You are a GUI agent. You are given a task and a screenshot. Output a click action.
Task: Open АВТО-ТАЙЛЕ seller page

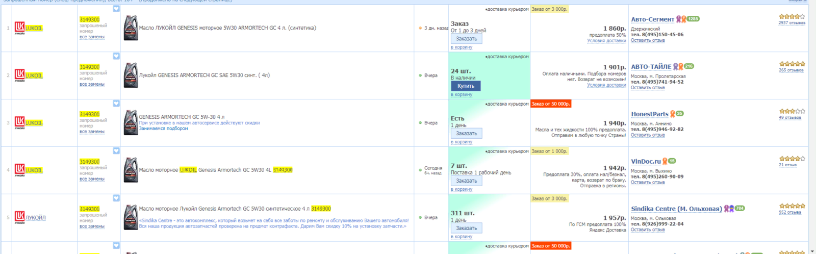[x=651, y=67]
